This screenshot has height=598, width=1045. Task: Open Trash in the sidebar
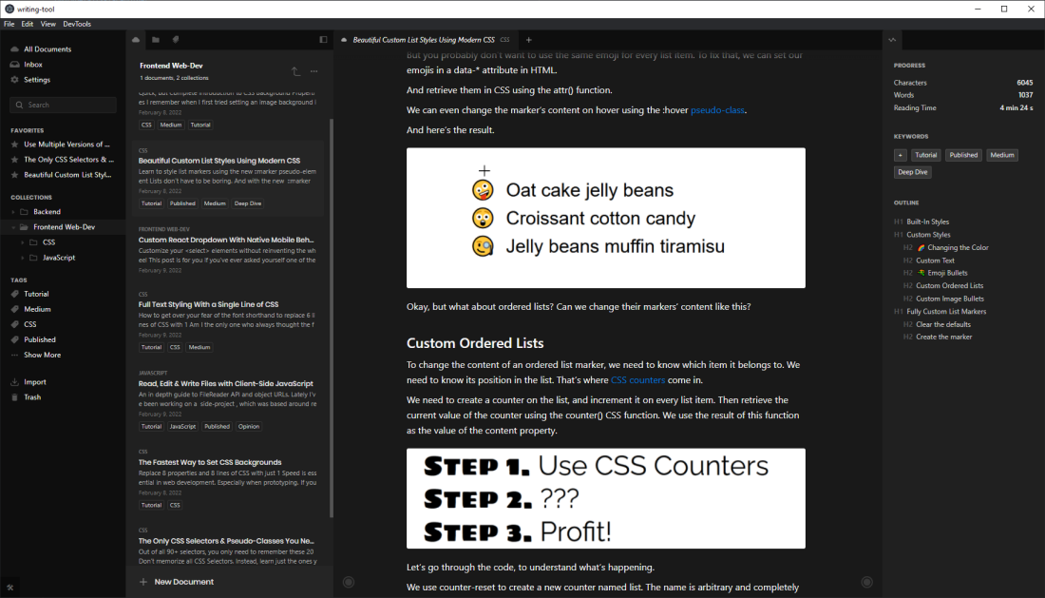tap(32, 397)
